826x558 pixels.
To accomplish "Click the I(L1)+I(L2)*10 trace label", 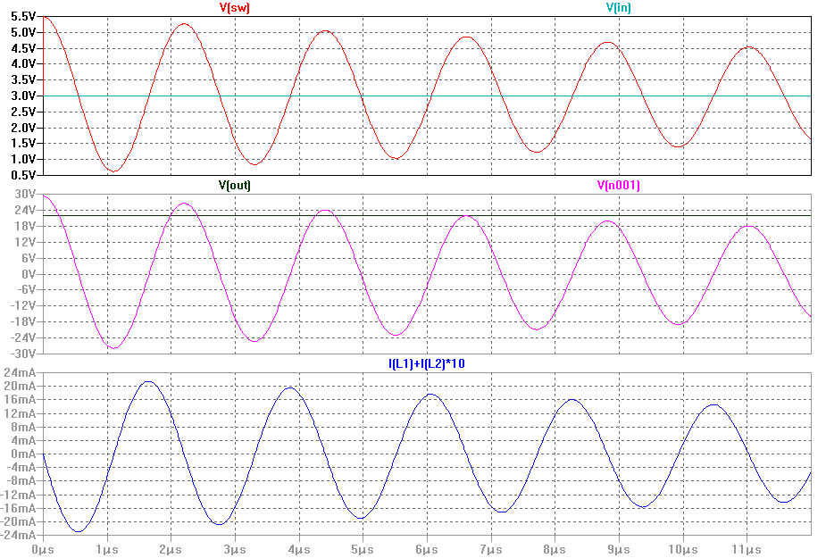I will tap(427, 363).
